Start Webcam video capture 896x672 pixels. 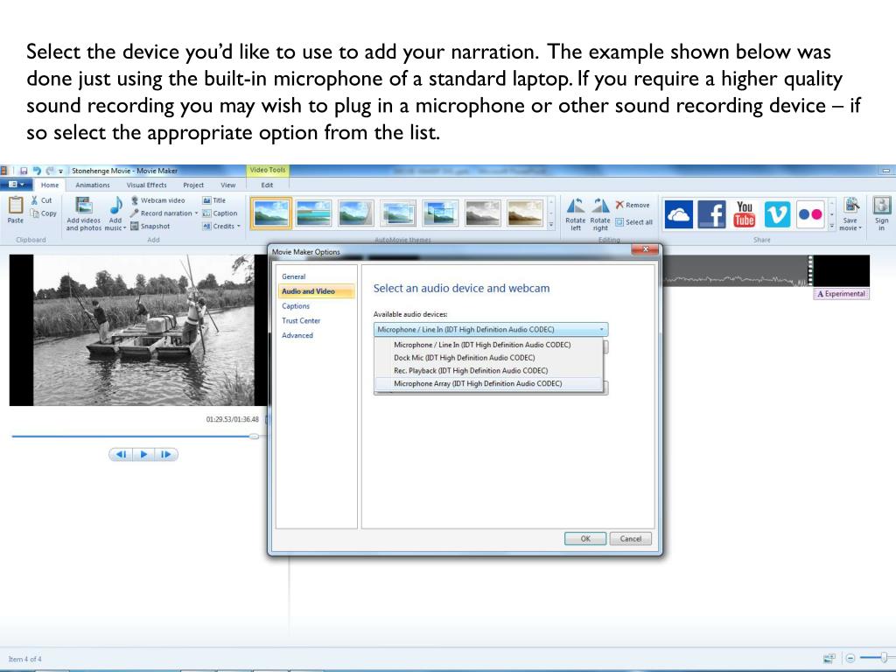pyautogui.click(x=157, y=200)
